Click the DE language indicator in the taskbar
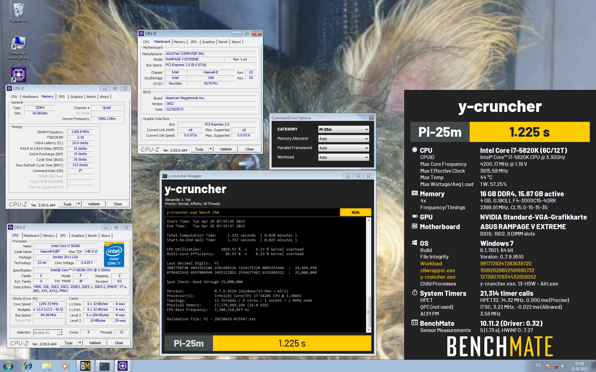This screenshot has height=372, width=596. [538, 365]
